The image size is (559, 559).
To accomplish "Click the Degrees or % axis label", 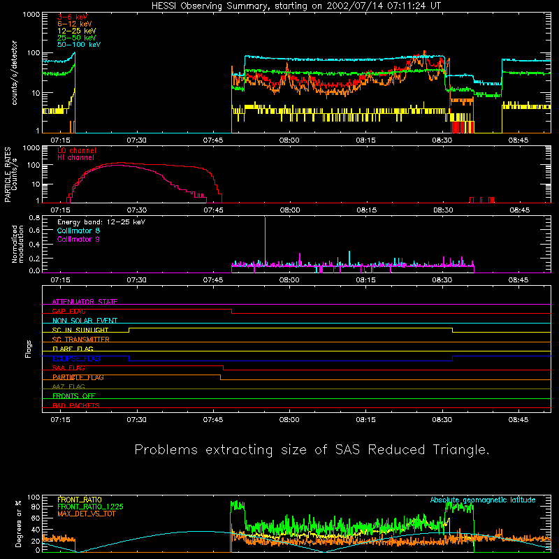I will point(18,524).
